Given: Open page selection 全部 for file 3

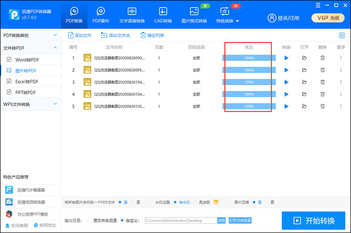Looking at the screenshot, I should 196,83.
